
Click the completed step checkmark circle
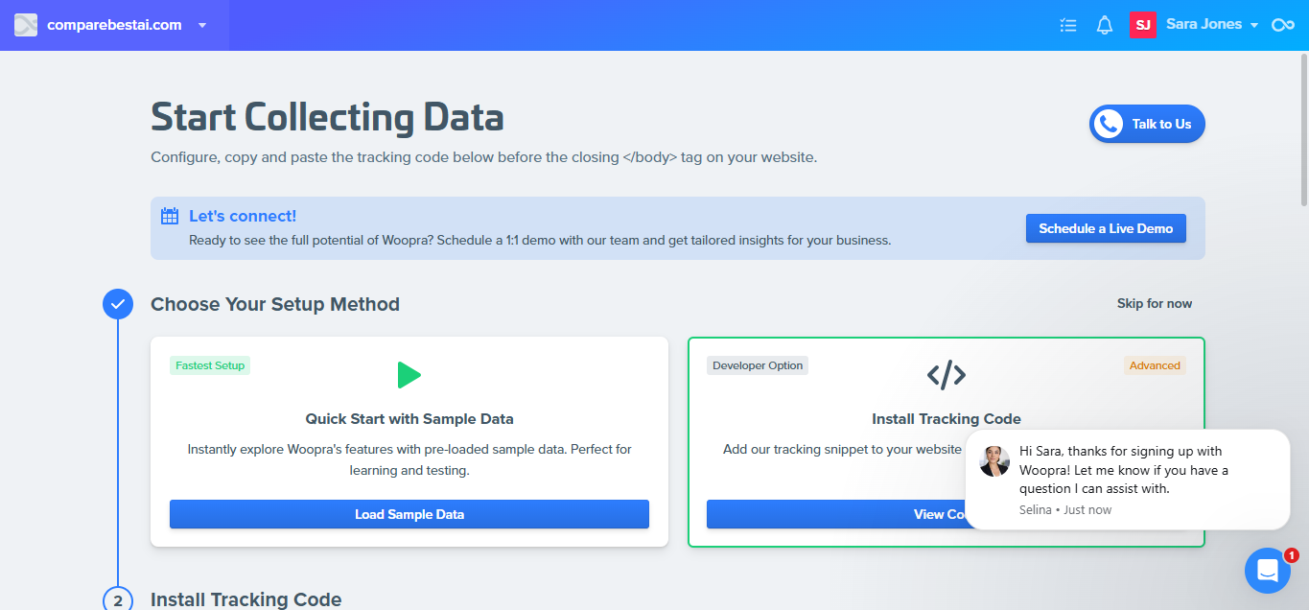tap(118, 304)
